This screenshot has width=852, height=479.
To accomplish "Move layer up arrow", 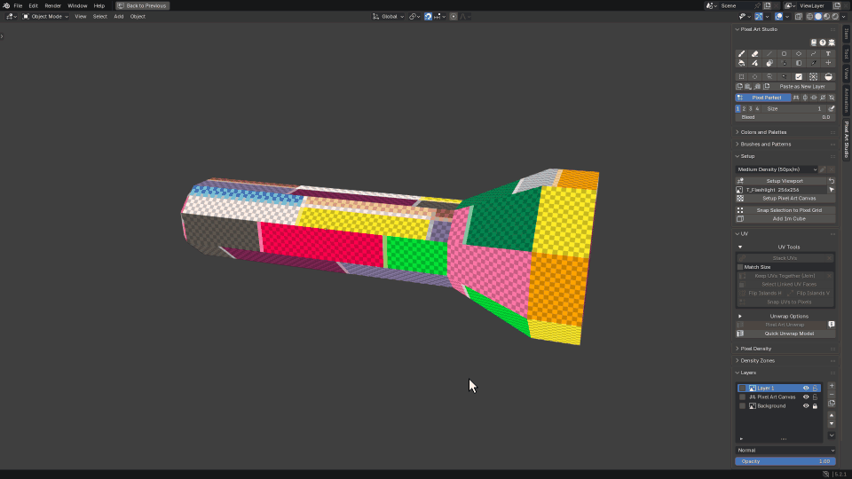I will (832, 415).
